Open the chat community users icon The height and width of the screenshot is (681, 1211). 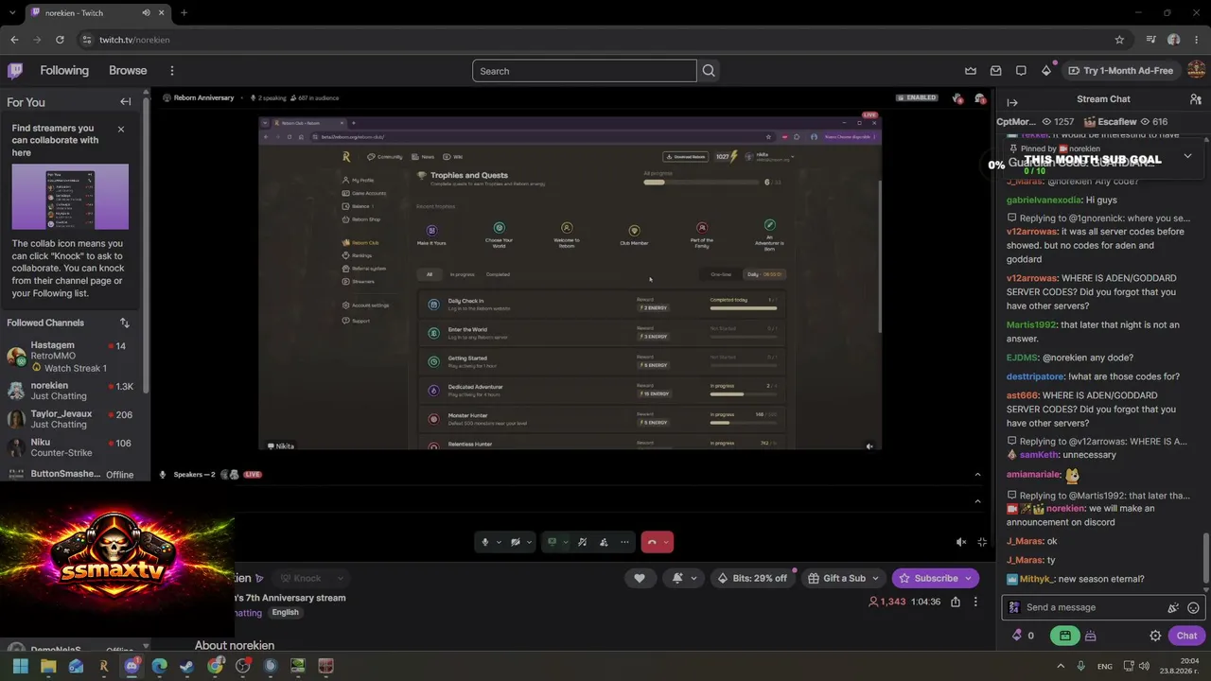1196,99
